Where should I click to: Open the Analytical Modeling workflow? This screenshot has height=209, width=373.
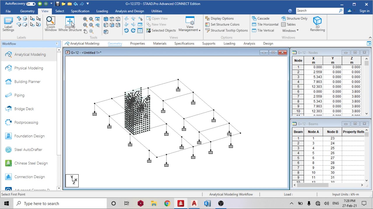pyautogui.click(x=29, y=54)
